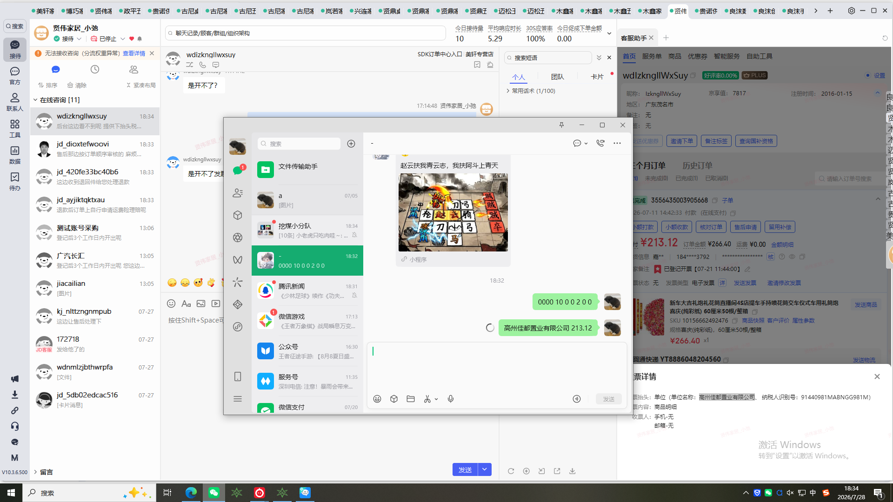Open the jd_dioxtefwoovi conversation
The image size is (893, 502).
[95, 149]
